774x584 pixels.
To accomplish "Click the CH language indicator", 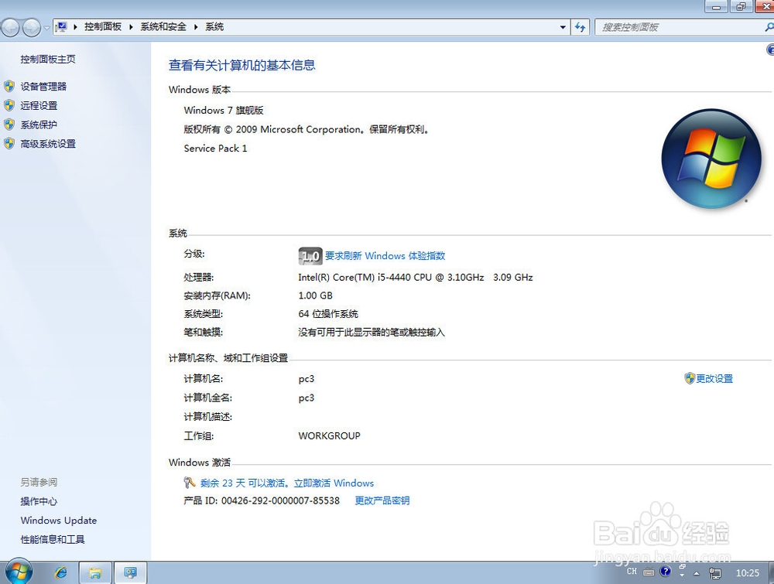I will tap(632, 572).
